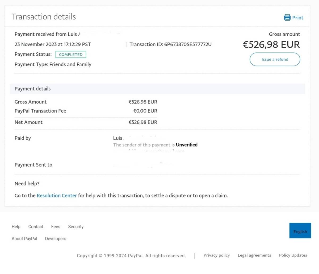Select the Transaction ID text
Image resolution: width=319 pixels, height=274 pixels.
pos(170,44)
